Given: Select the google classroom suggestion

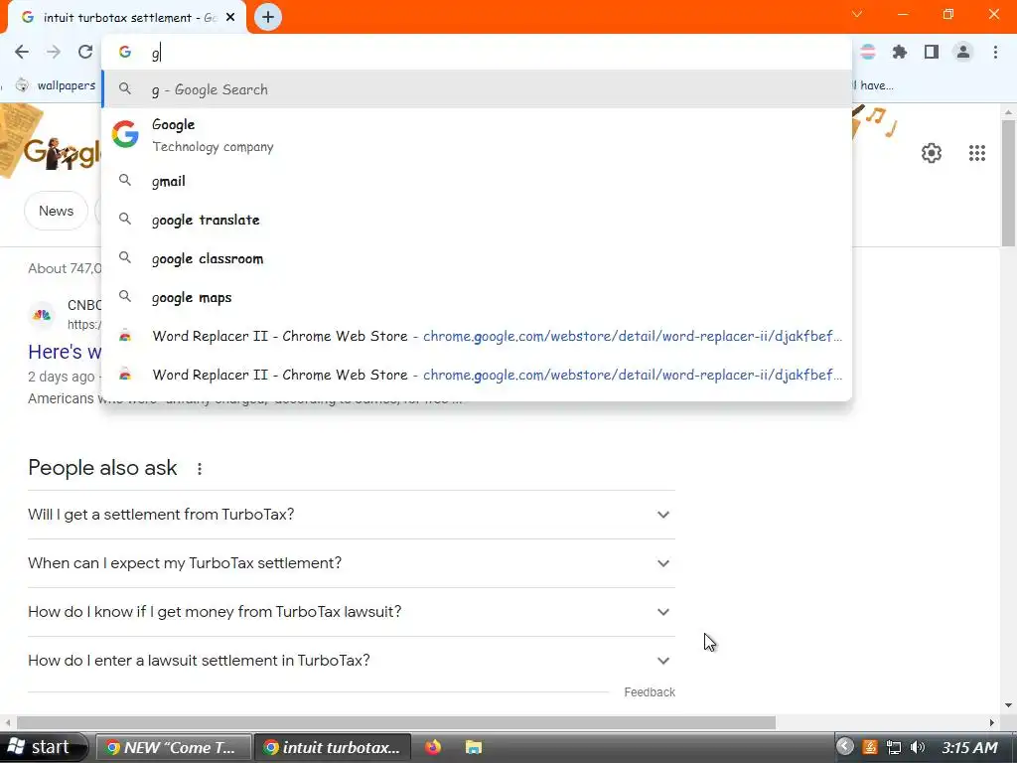Looking at the screenshot, I should pyautogui.click(x=477, y=259).
